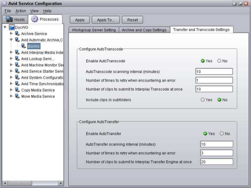The width and height of the screenshot is (251, 188).
Task: Expand the Archive Service node
Action: point(11,33)
